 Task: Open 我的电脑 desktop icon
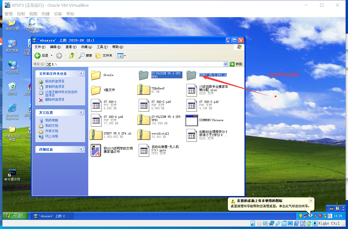tap(12, 44)
